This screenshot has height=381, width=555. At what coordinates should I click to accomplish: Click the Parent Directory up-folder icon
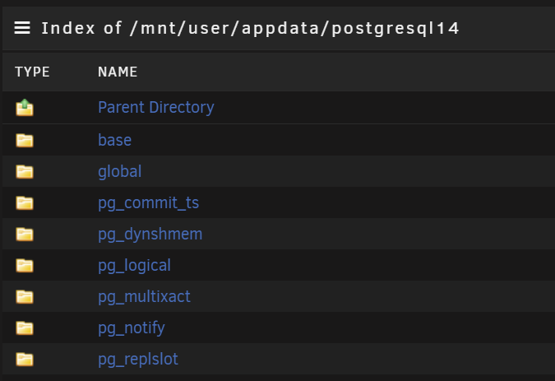click(25, 107)
